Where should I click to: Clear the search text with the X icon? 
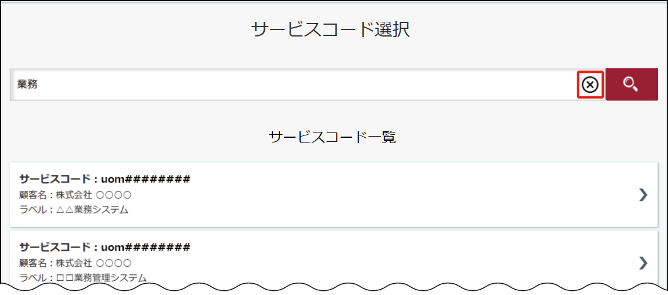pos(590,85)
